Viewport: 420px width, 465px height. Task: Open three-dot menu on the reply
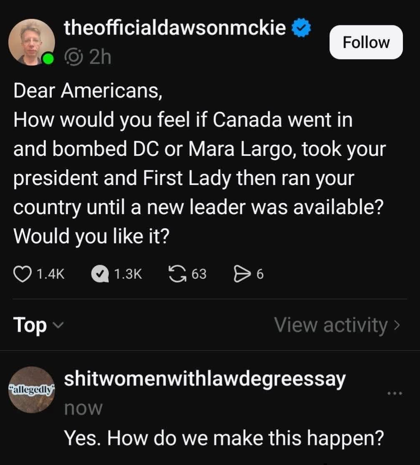coord(394,392)
